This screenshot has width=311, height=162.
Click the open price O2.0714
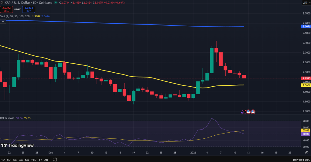pyautogui.click(x=64, y=2)
